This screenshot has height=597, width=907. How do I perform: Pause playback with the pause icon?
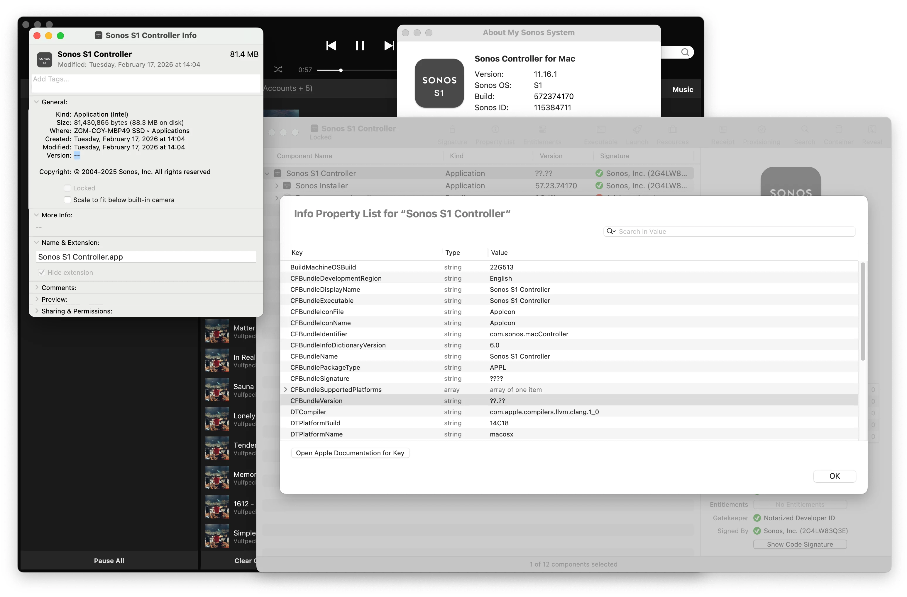[x=360, y=46]
